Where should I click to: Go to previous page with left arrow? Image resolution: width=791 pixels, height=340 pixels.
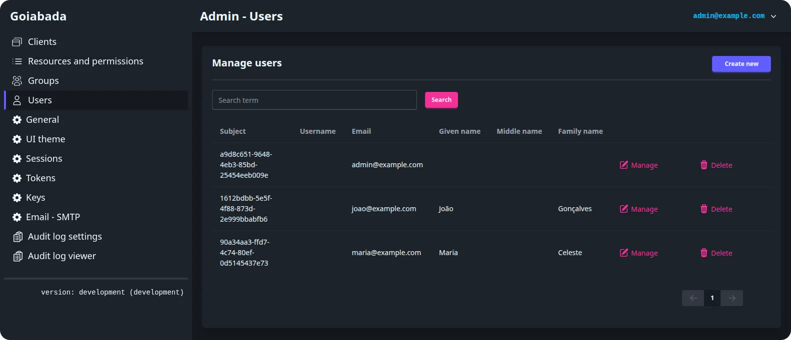(693, 298)
